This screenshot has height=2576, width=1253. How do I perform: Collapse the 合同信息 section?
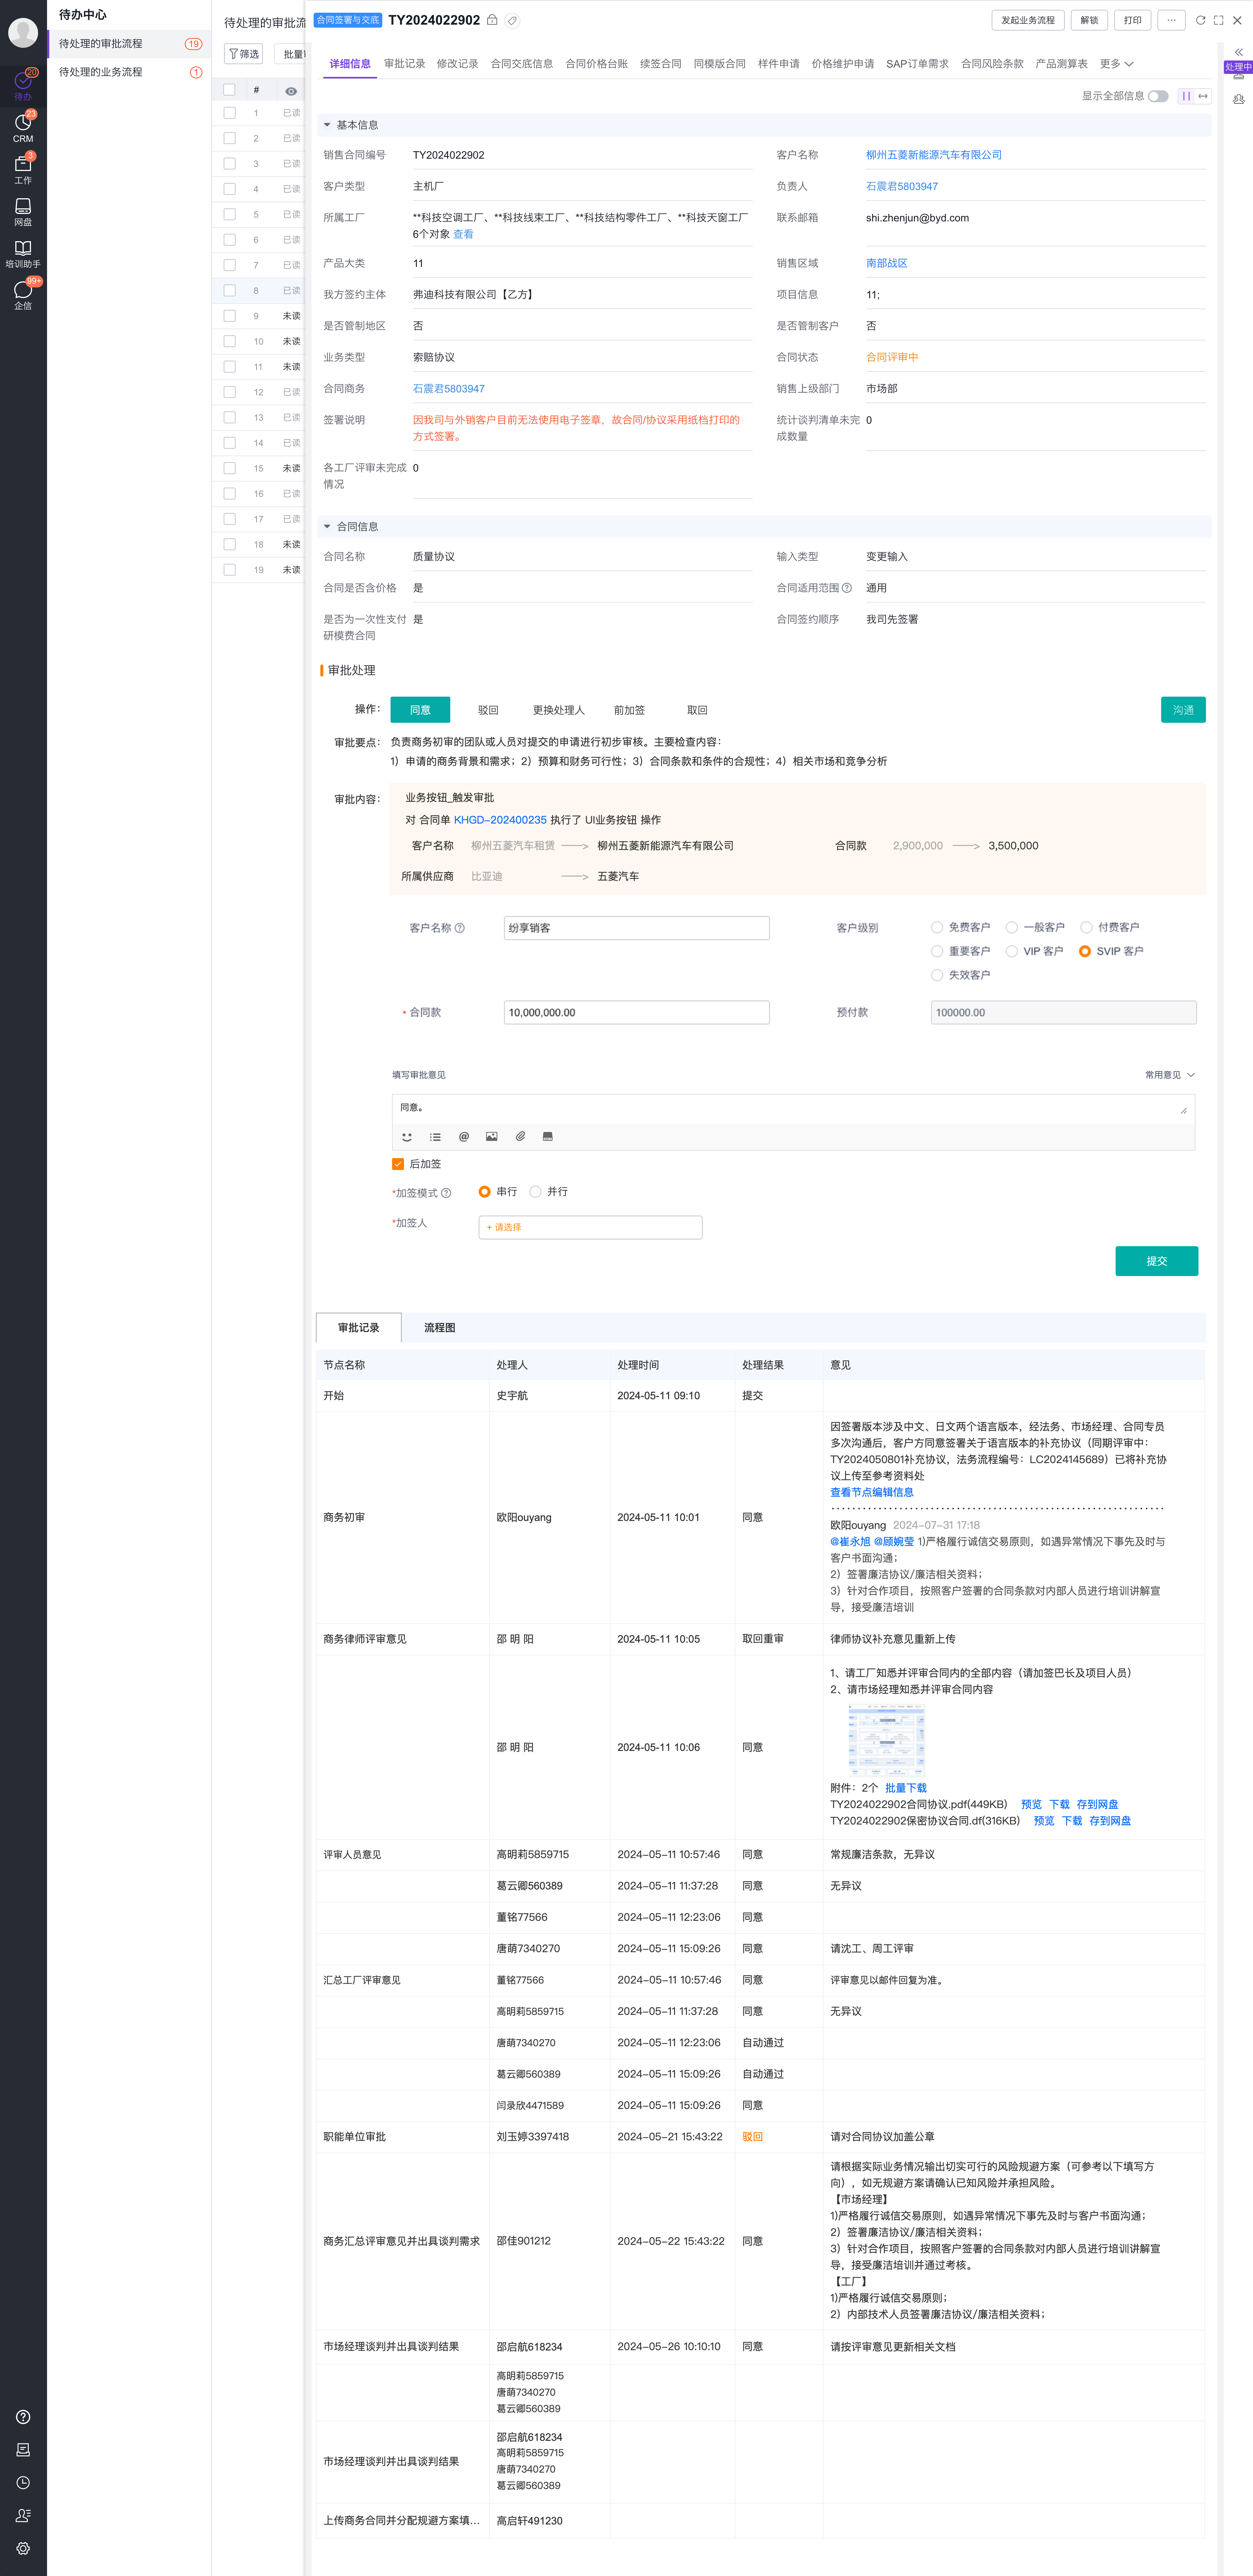(327, 526)
